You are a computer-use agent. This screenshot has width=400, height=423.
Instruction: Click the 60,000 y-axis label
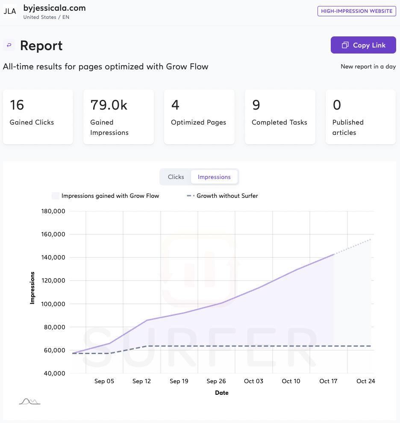coord(55,351)
